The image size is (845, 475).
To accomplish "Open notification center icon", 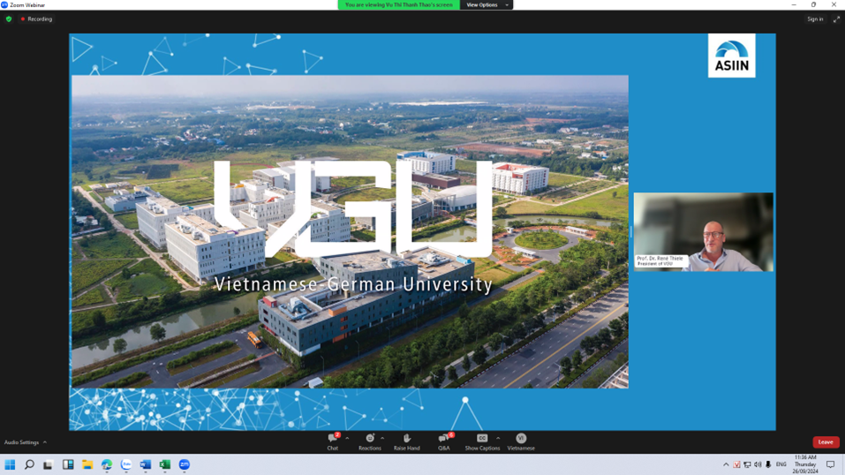I will [831, 464].
